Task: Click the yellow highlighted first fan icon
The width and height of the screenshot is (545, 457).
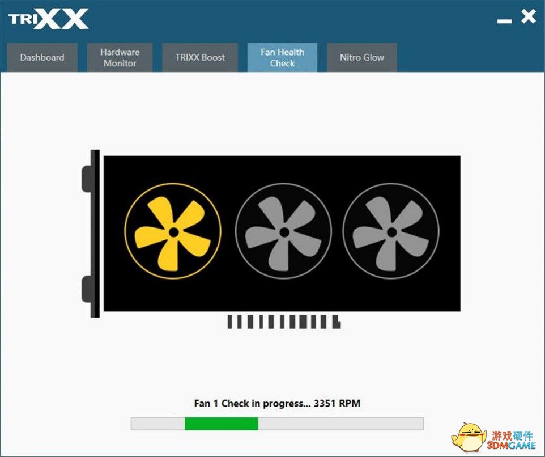Action: coord(173,231)
